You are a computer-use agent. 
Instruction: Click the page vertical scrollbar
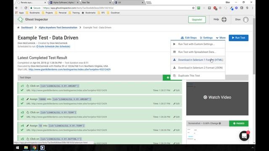click(x=254, y=46)
